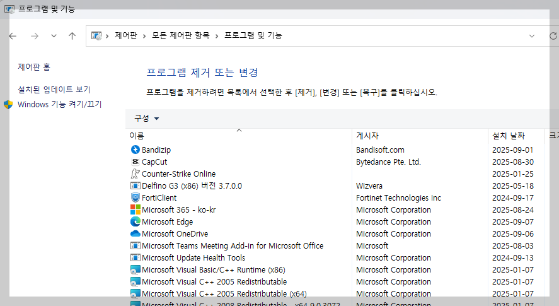
Task: Click 프로그램 및 기능 breadcrumb
Action: [x=253, y=35]
